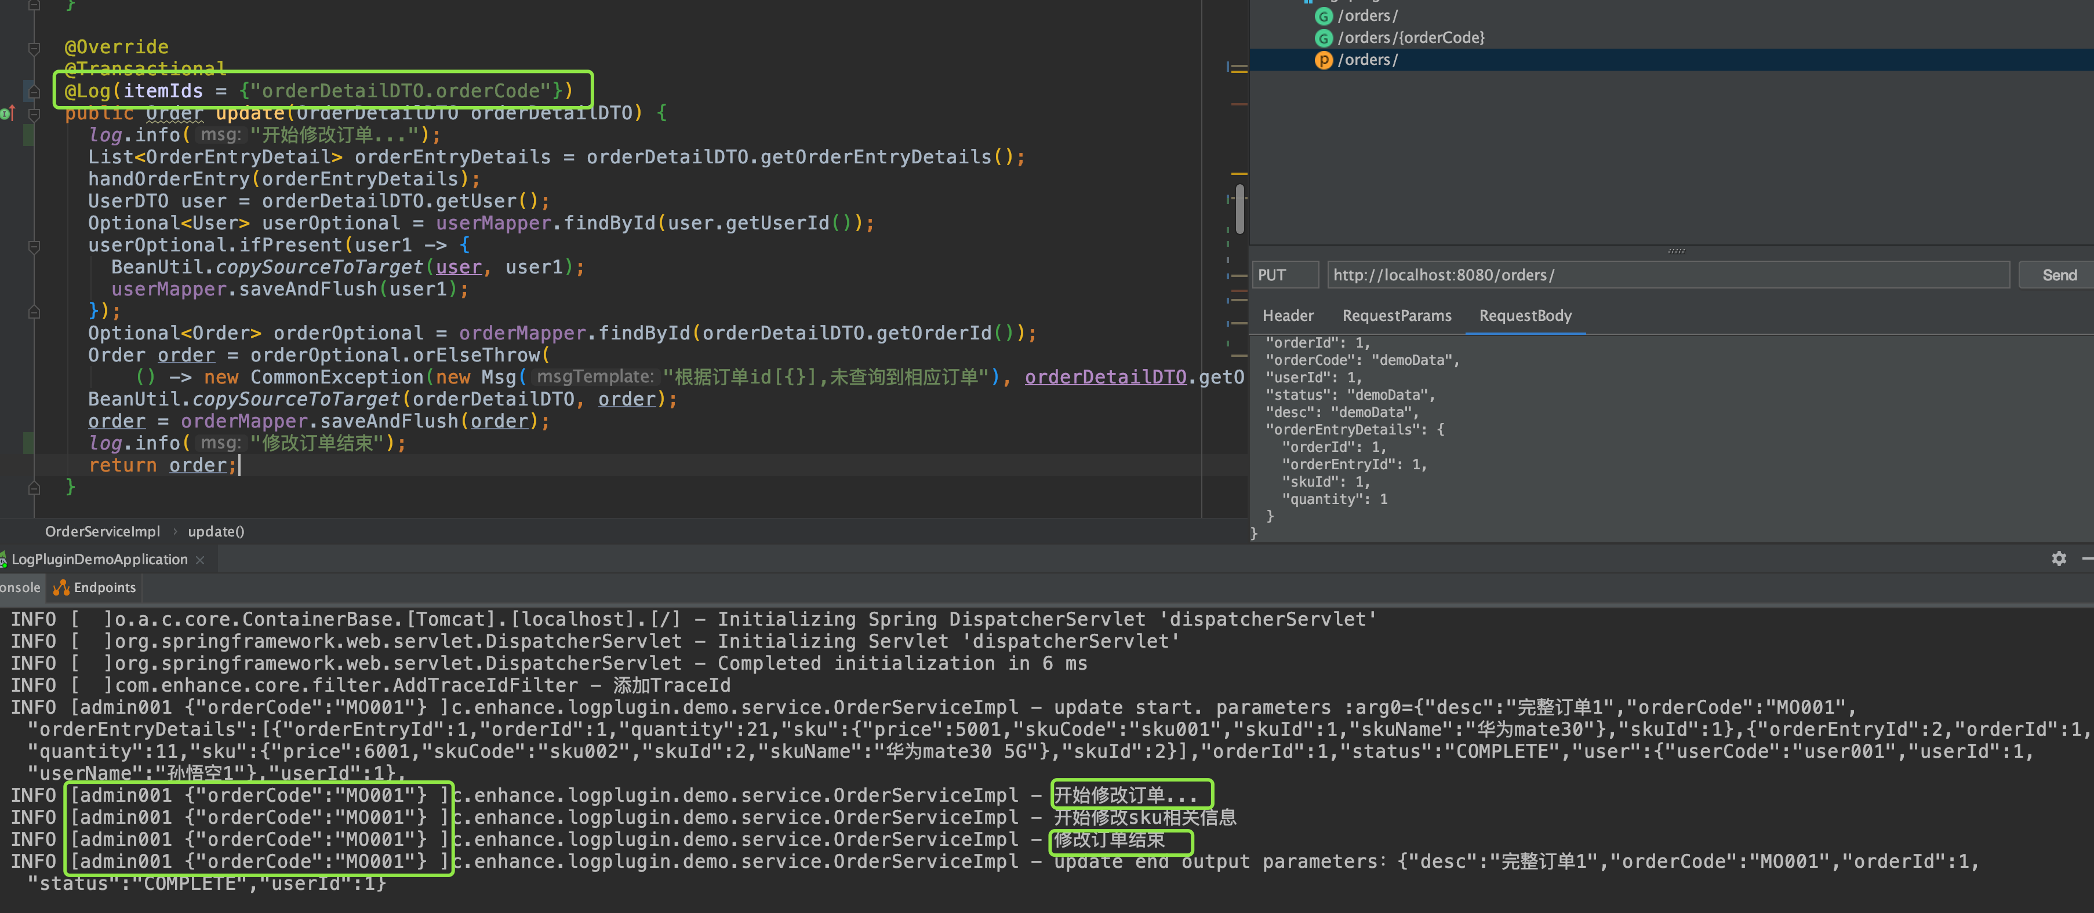Click OrderServiceImpl in the breadcrumb bar
The image size is (2094, 913).
pos(103,531)
